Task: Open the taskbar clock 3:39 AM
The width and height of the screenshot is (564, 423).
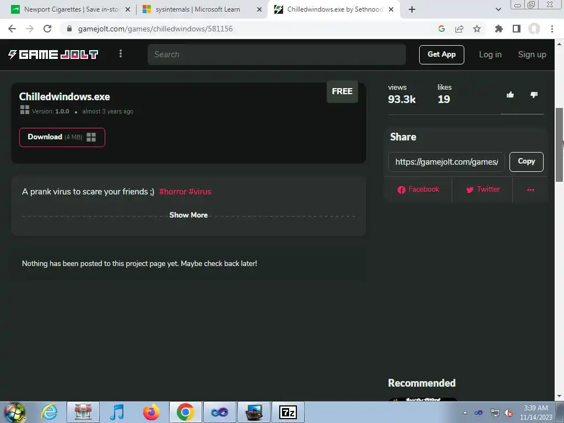Action: pyautogui.click(x=535, y=413)
